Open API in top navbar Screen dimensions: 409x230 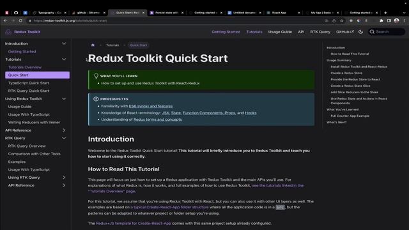coord(301,32)
